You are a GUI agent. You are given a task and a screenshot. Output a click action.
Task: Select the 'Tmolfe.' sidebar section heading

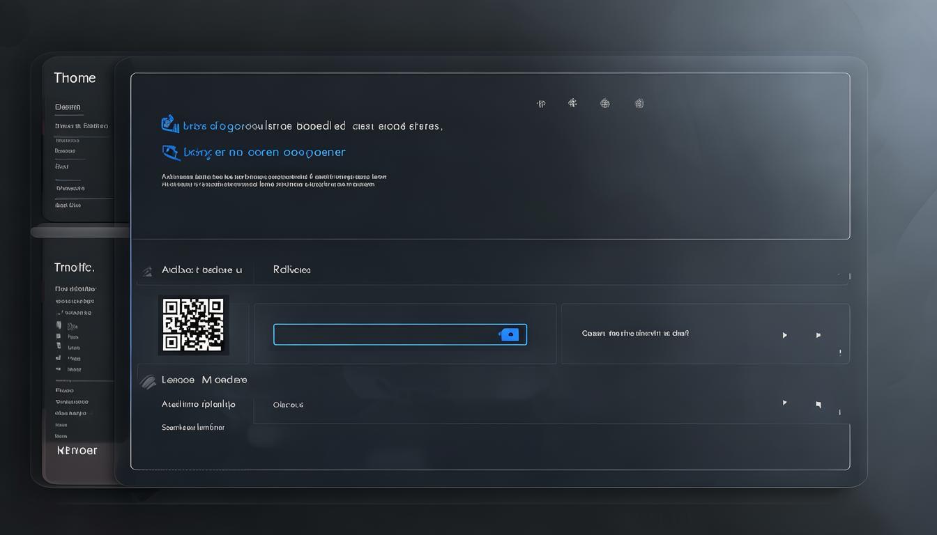tap(74, 267)
